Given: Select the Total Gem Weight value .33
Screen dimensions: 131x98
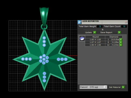Looking at the screenshot, I should [x=100, y=26].
